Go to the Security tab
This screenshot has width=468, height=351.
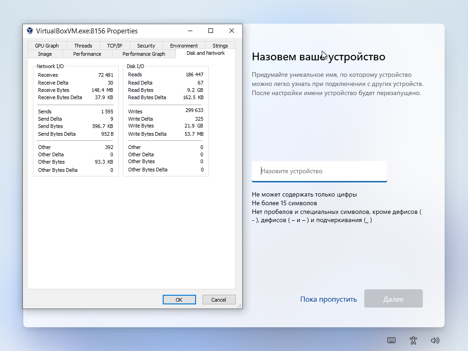(x=146, y=46)
